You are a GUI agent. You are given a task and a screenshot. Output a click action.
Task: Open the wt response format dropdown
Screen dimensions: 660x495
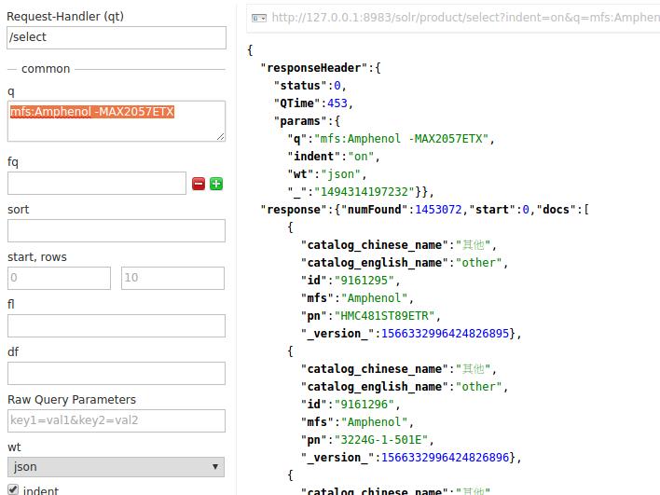(116, 467)
